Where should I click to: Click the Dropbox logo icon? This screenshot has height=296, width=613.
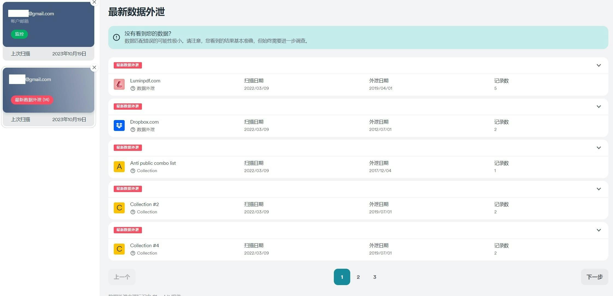coord(119,125)
